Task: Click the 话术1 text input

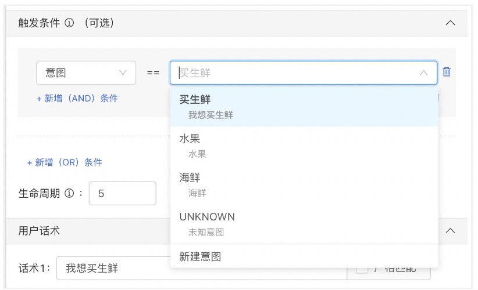Action: [202, 268]
